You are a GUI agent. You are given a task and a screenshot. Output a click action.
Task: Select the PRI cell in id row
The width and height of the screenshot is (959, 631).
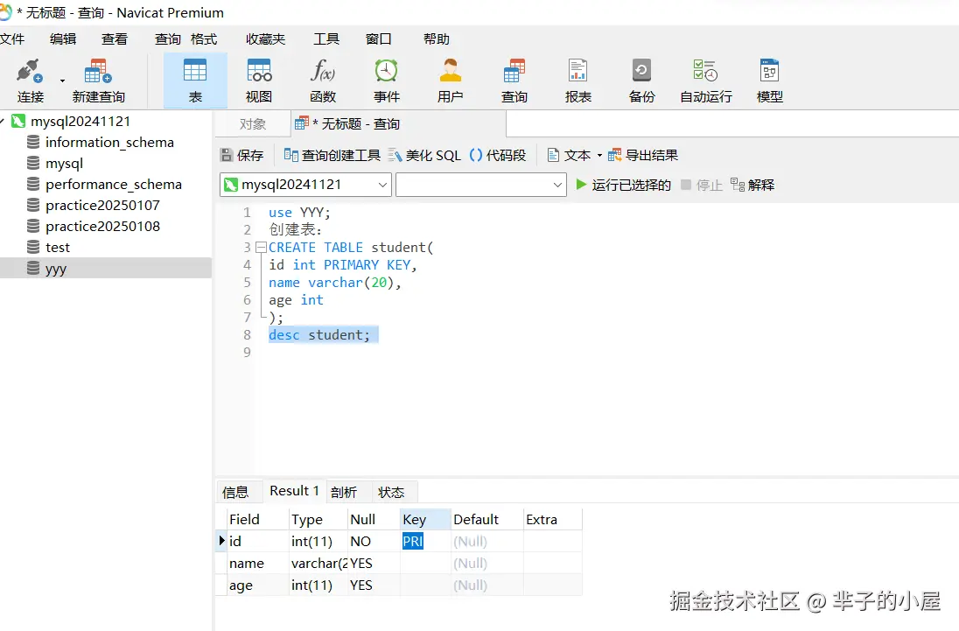[425, 541]
